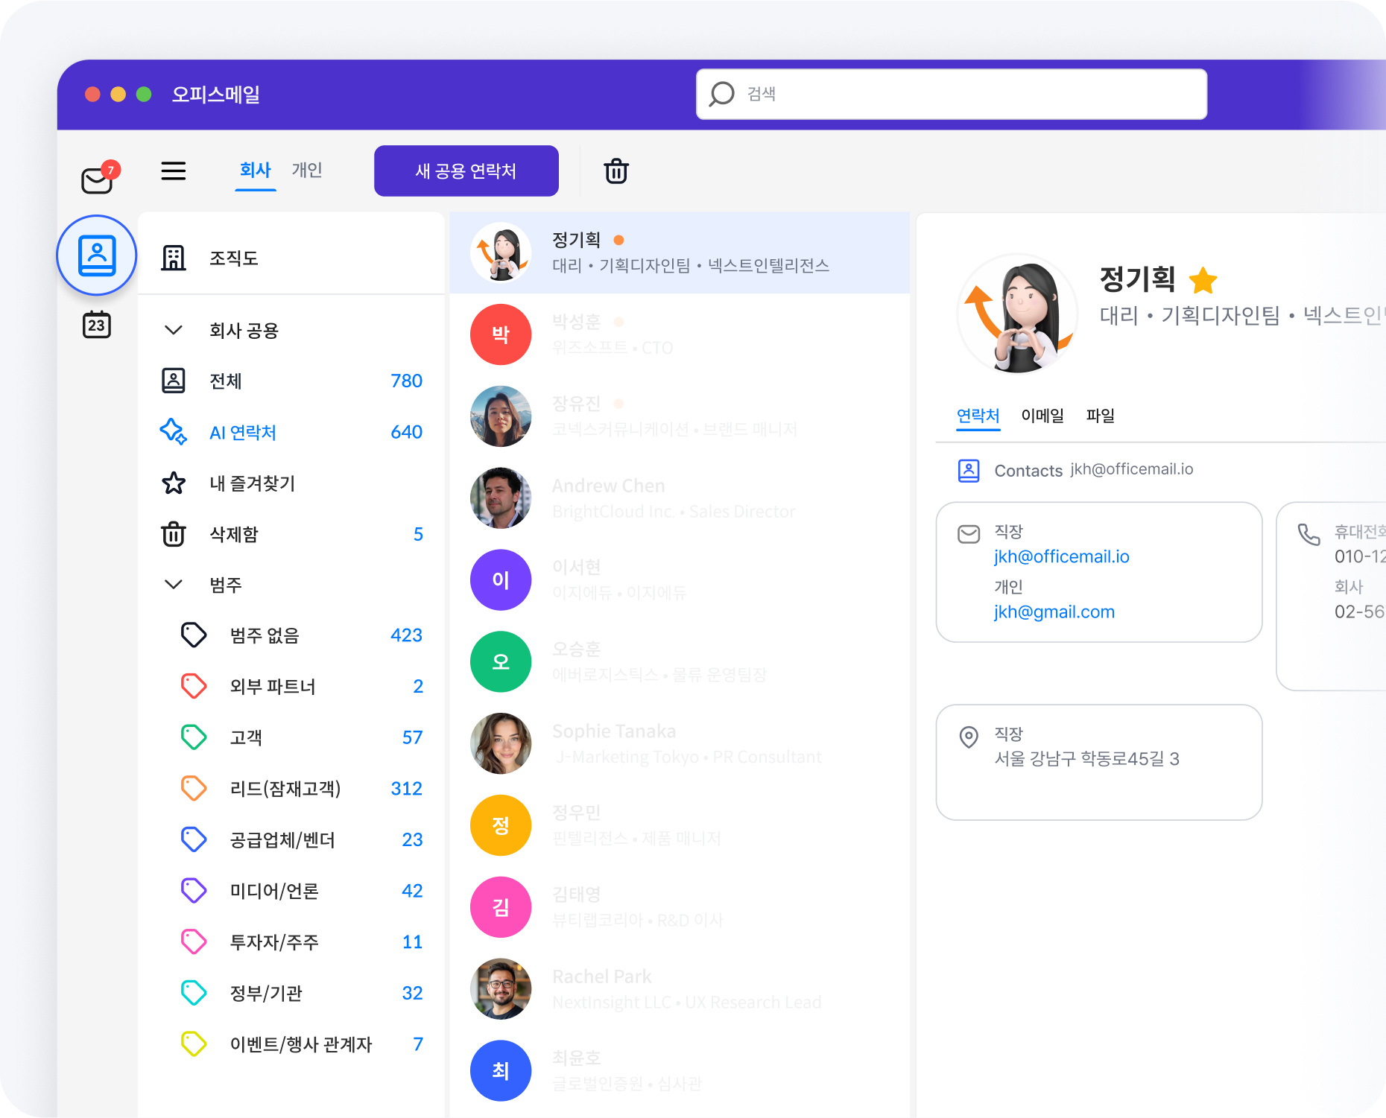This screenshot has height=1118, width=1386.
Task: Open the 파일 tab in details
Action: 1100,416
